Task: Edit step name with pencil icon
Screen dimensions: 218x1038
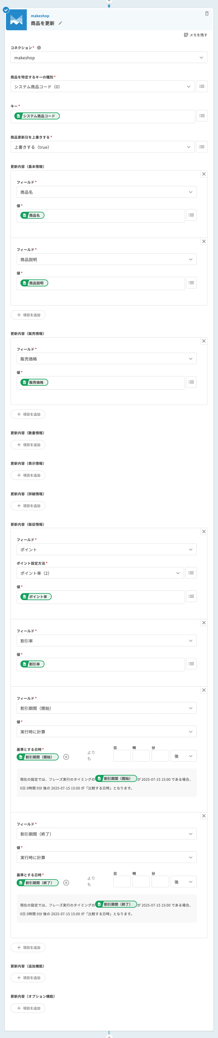Action: click(x=61, y=24)
